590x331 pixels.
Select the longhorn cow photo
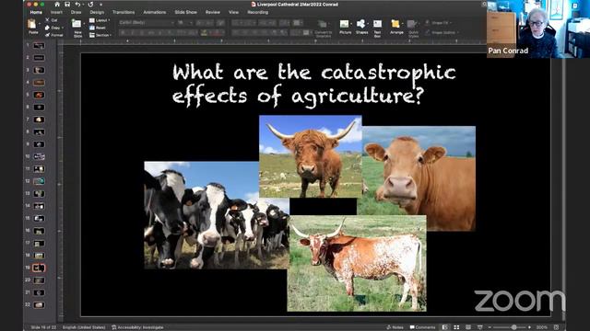[x=357, y=263]
